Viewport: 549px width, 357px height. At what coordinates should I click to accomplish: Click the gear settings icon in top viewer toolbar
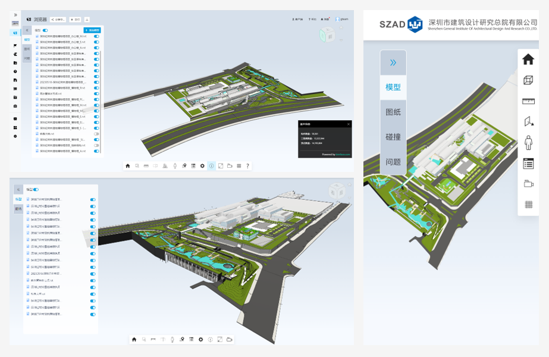point(202,166)
